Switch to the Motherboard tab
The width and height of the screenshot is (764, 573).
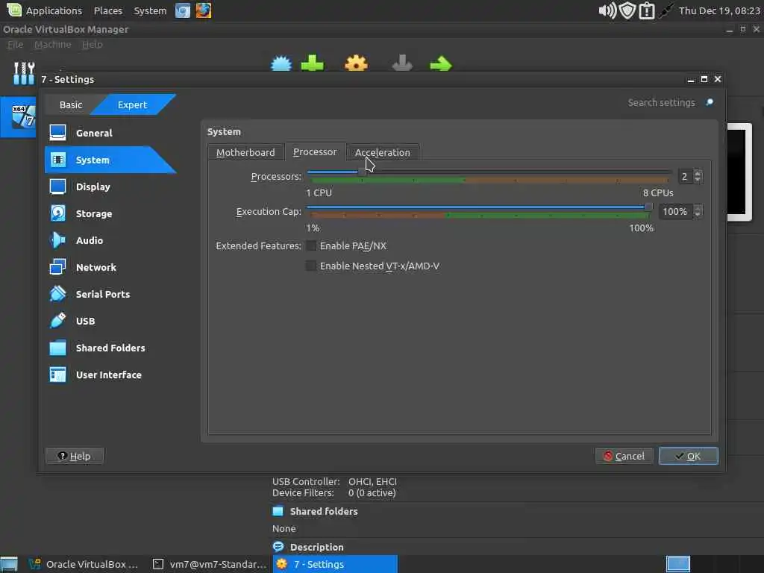[x=245, y=152]
